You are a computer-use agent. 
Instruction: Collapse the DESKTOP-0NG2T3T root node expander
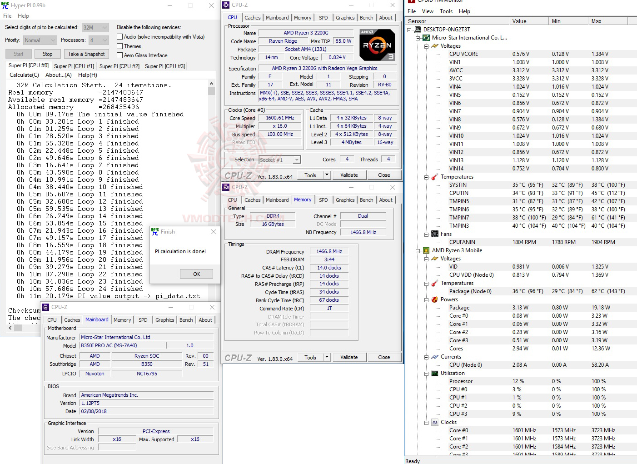tap(409, 30)
